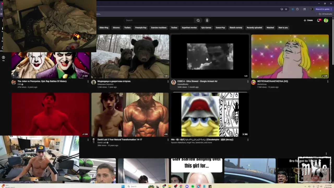The height and width of the screenshot is (188, 334).
Task: Open David Laid 3 Year Natural Transformation title
Action: [120, 139]
